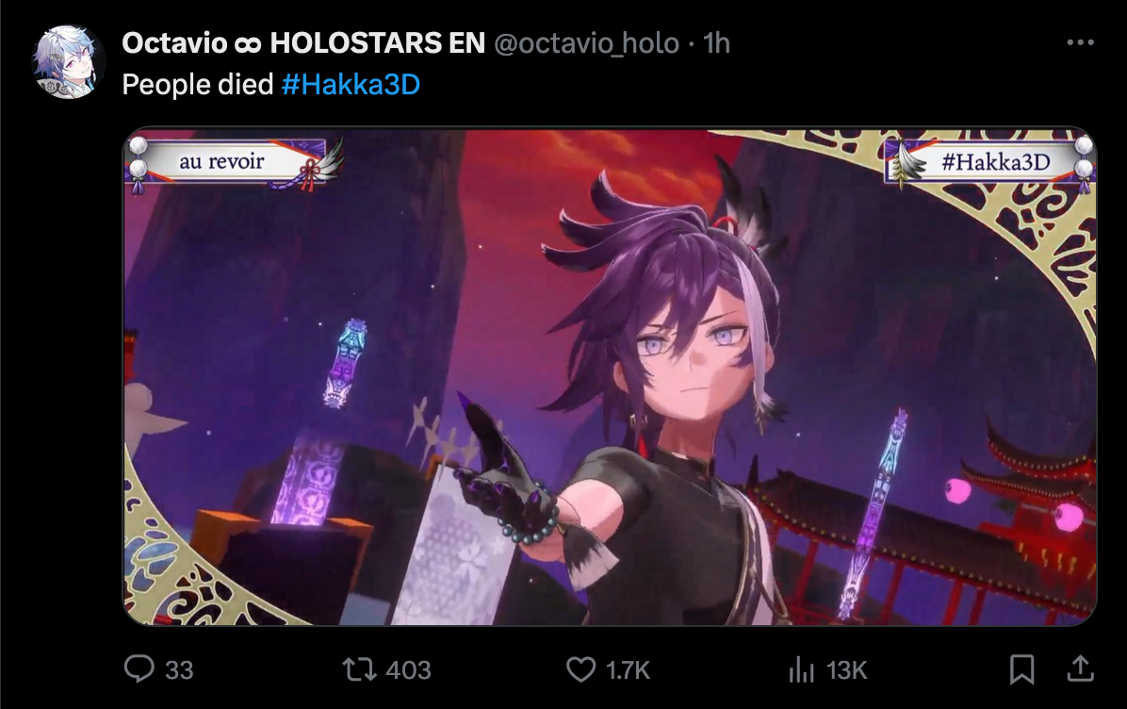Click the People died tweet text
This screenshot has width=1127, height=709.
coord(198,85)
